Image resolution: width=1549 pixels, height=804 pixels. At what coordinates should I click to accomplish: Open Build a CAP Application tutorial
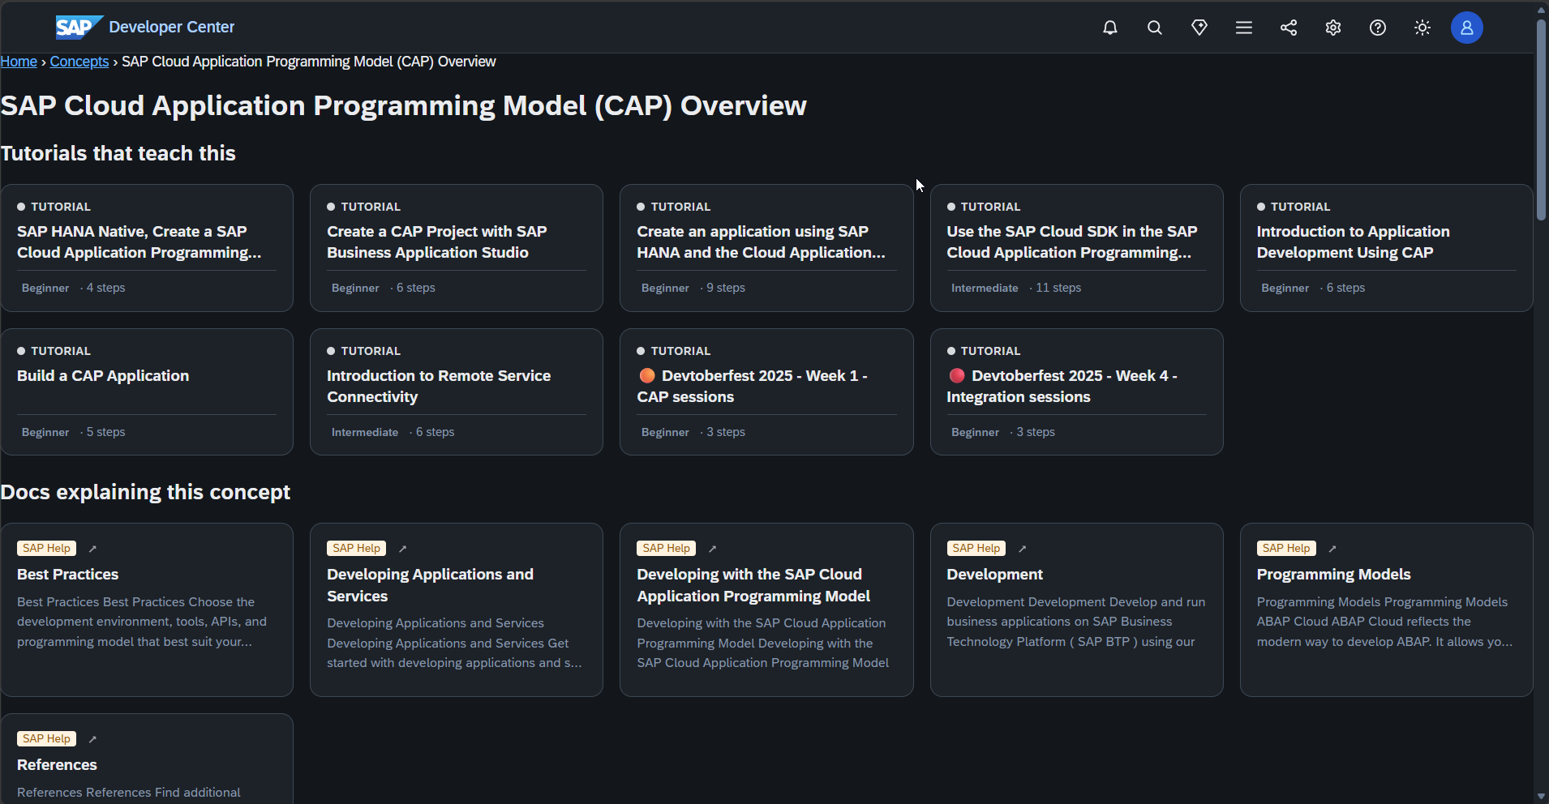(x=103, y=376)
